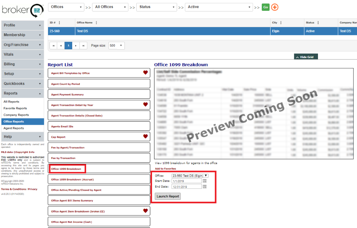Click heart on Agent Bill Templates by Office

(x=145, y=73)
